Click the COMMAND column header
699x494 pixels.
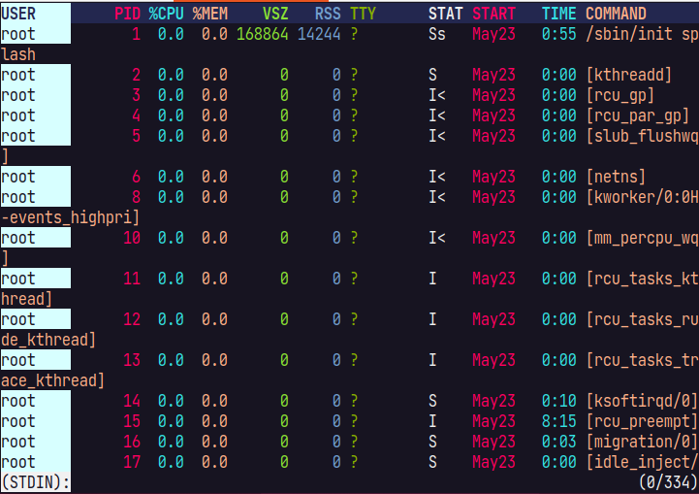[x=616, y=14]
